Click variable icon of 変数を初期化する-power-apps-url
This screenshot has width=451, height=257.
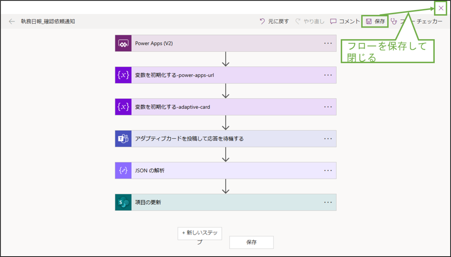pos(123,75)
